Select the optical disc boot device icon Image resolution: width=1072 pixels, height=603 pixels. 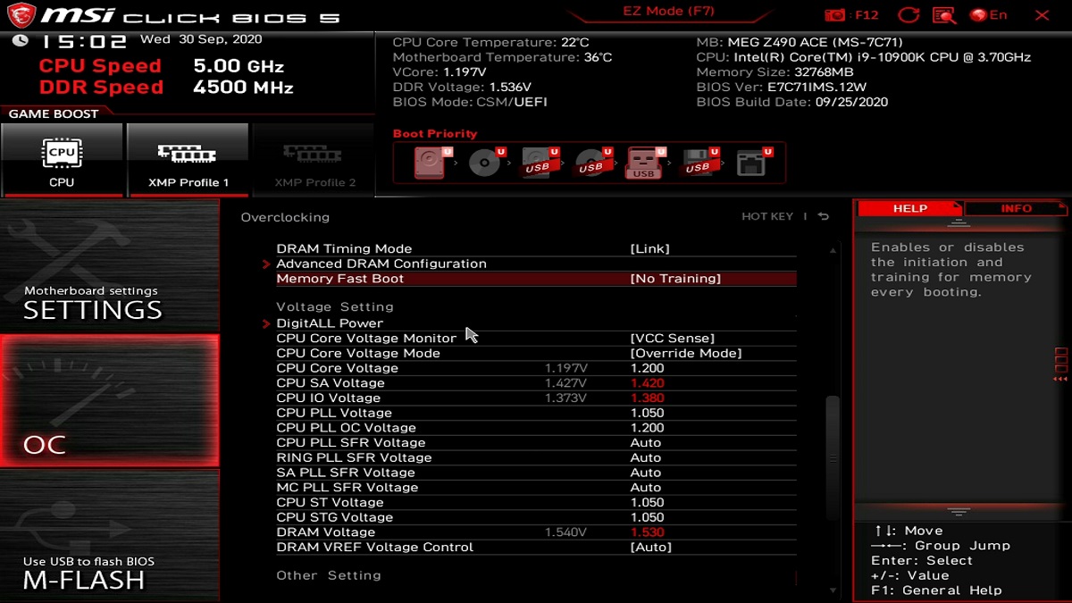(x=485, y=163)
